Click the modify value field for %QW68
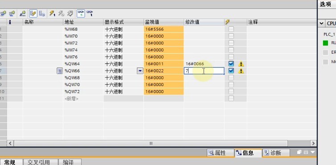This screenshot has width=336, height=165. tap(204, 78)
